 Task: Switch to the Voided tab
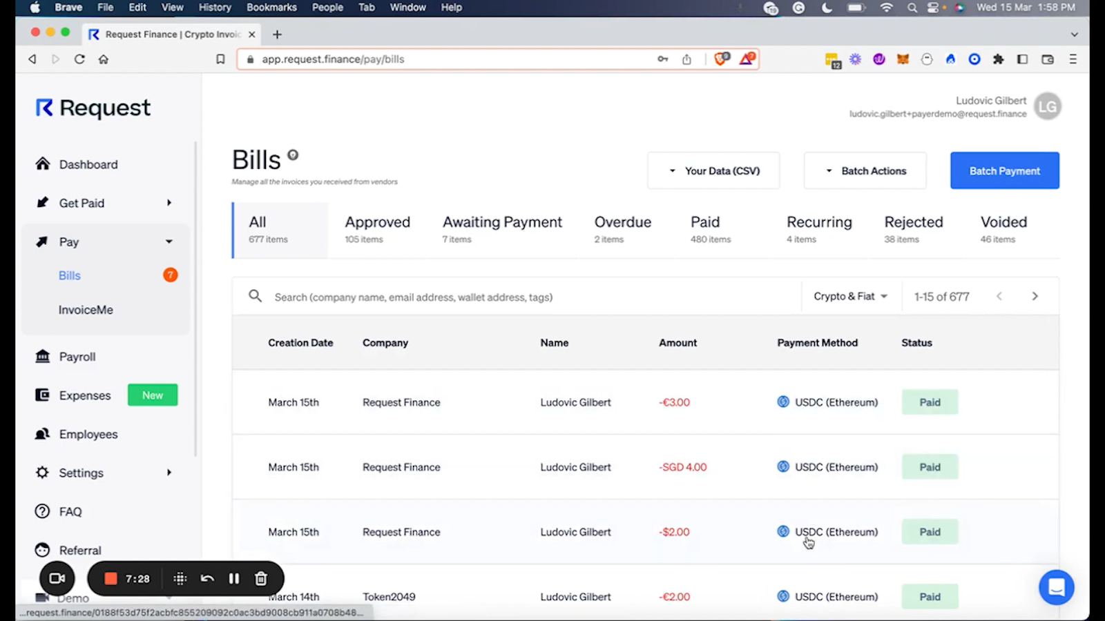[x=1003, y=230]
